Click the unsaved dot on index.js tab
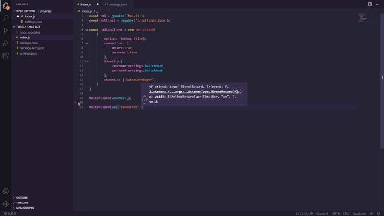 97,4
